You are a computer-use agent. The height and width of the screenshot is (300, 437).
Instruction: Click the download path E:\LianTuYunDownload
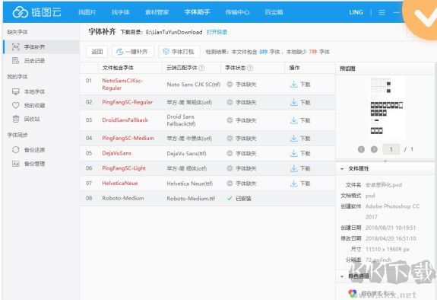174,32
